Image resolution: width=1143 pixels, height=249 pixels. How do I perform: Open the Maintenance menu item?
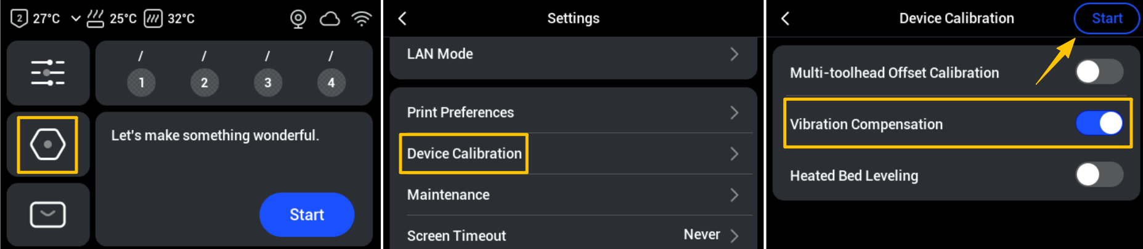pos(573,195)
